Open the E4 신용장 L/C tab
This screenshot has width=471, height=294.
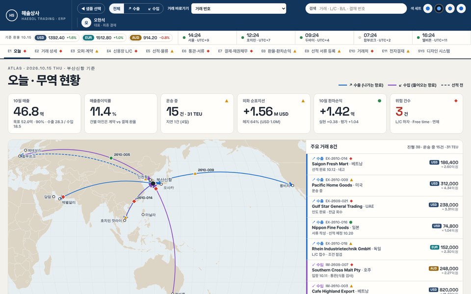[122, 51]
